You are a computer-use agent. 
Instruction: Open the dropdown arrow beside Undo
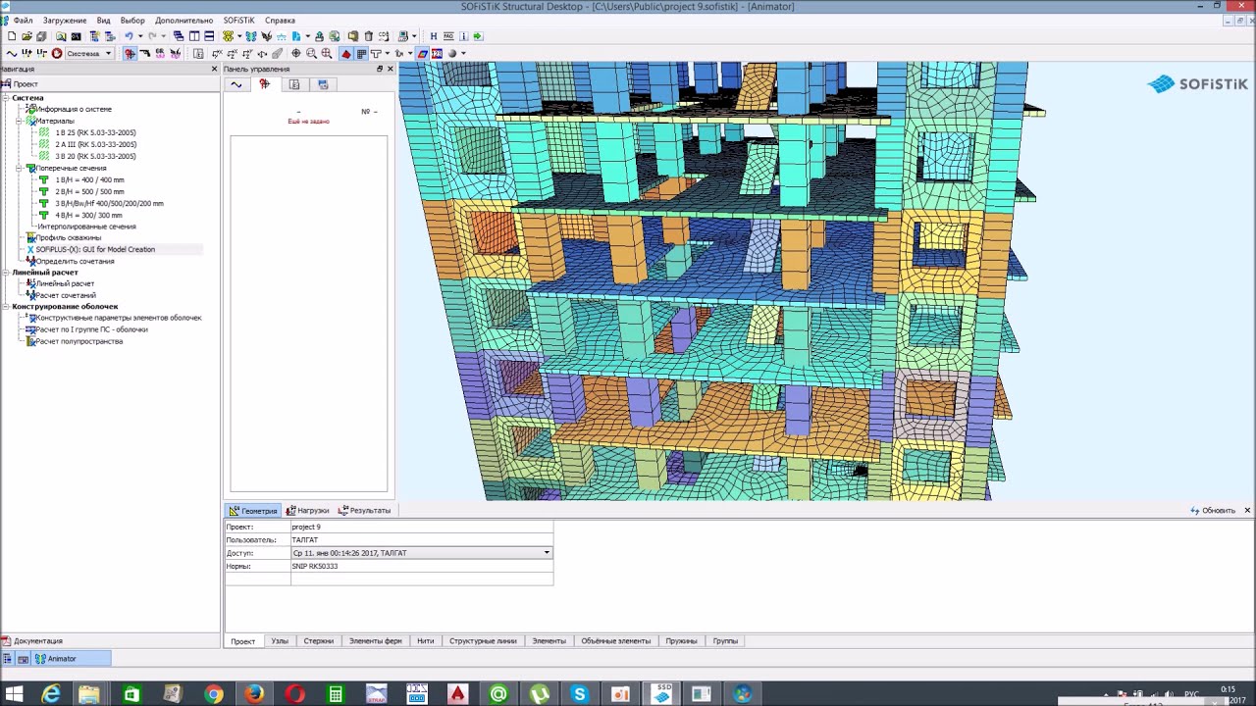click(x=140, y=36)
